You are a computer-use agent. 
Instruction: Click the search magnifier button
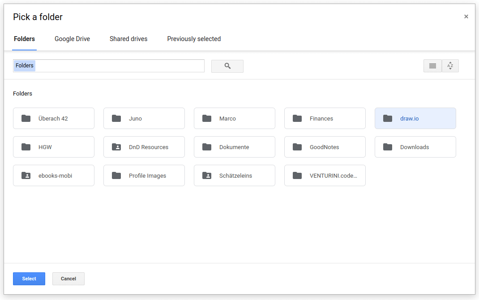pyautogui.click(x=227, y=66)
